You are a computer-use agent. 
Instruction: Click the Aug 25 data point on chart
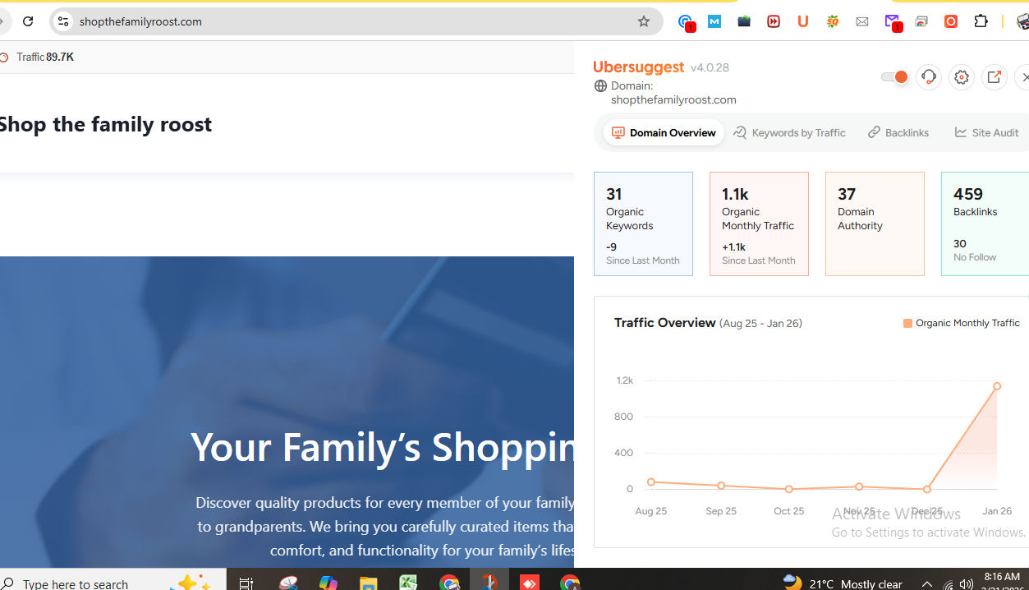pyautogui.click(x=651, y=482)
